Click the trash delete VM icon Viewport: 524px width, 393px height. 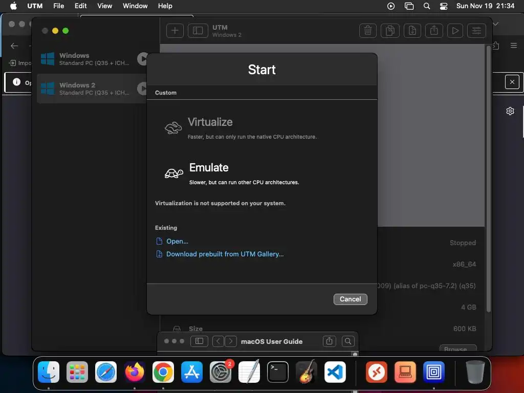[x=368, y=31]
